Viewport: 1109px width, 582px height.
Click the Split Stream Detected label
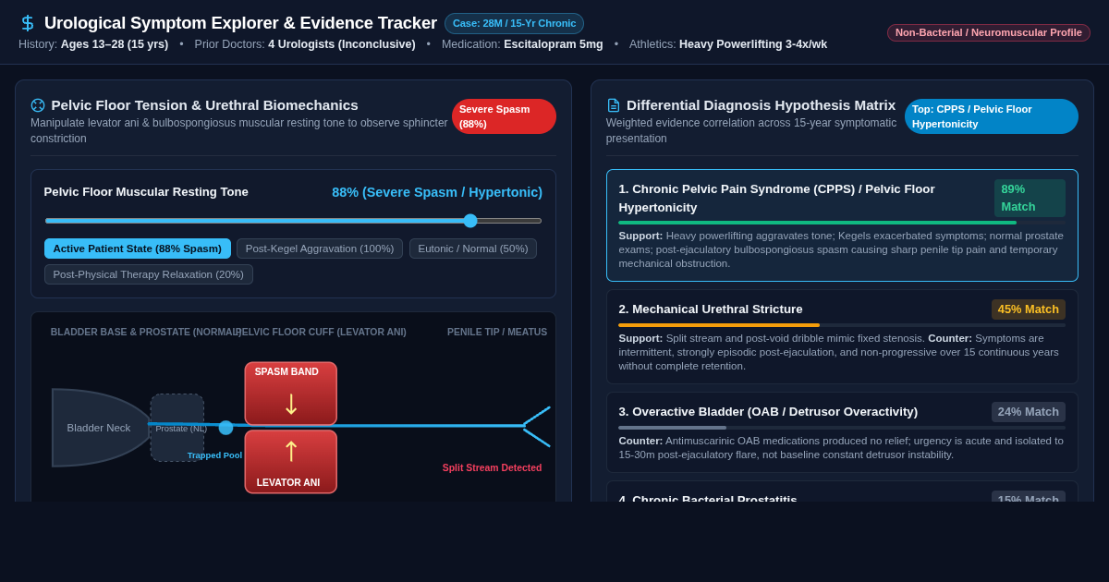pyautogui.click(x=492, y=467)
